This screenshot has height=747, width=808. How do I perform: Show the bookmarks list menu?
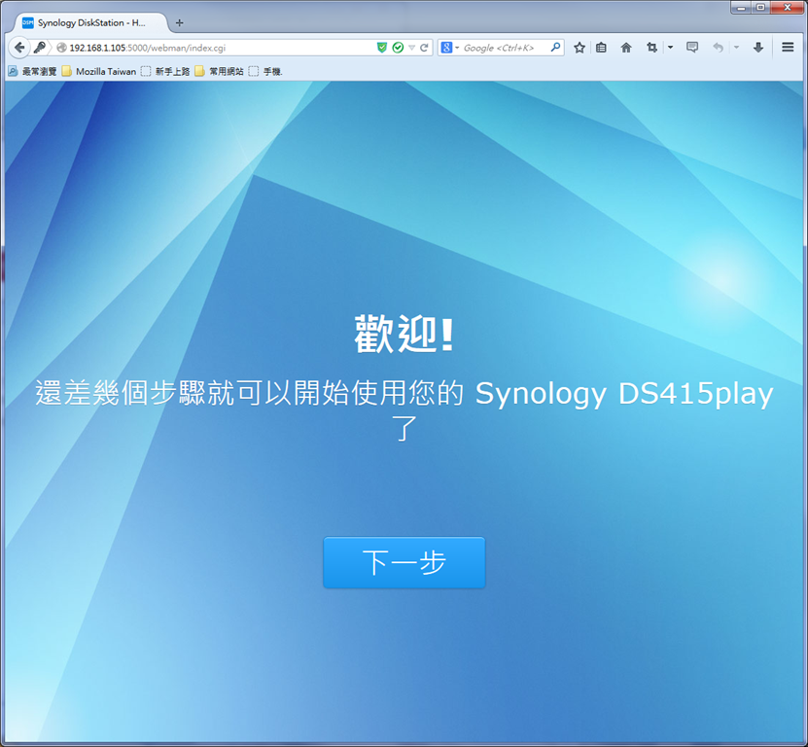point(601,48)
